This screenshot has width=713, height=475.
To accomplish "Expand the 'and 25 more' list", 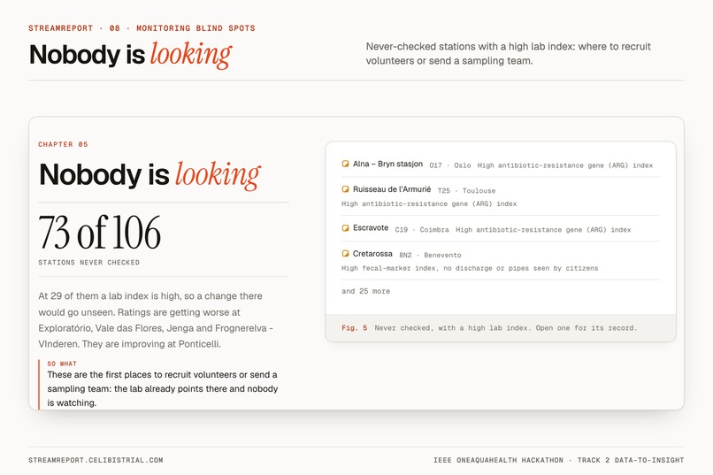I will click(x=365, y=291).
